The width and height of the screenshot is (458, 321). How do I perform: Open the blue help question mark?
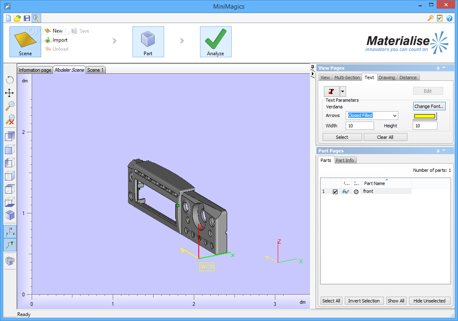(449, 18)
